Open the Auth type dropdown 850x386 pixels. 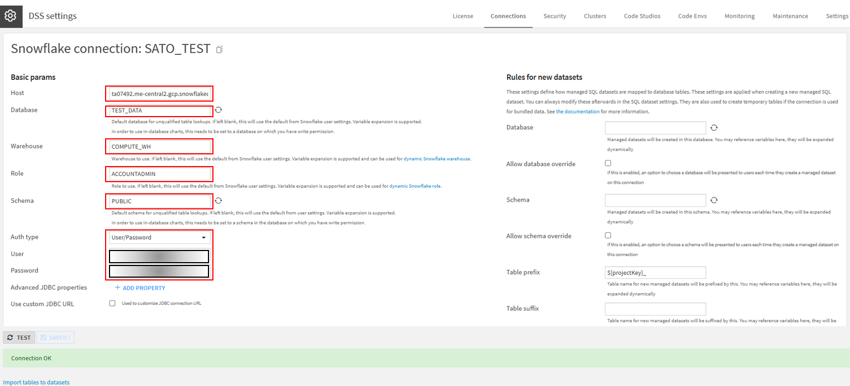point(160,238)
